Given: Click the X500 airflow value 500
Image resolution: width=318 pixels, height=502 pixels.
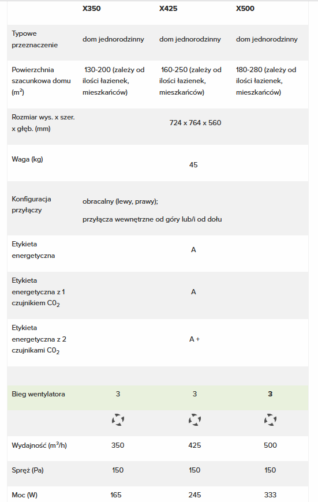Looking at the screenshot, I should click(270, 445).
